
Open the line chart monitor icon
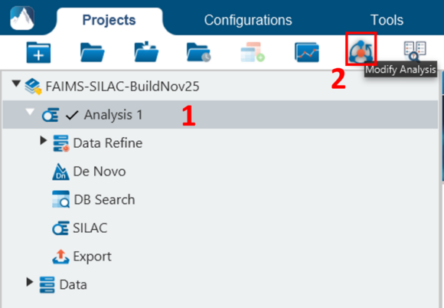[307, 52]
